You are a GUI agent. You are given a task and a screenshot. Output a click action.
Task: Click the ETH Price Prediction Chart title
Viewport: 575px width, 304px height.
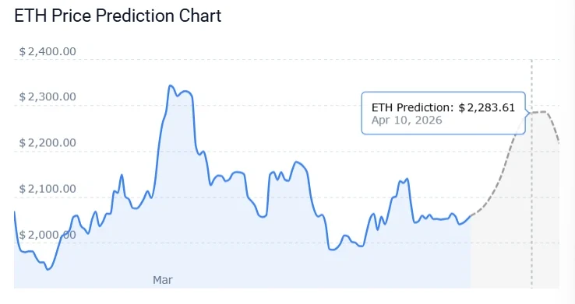tap(118, 16)
